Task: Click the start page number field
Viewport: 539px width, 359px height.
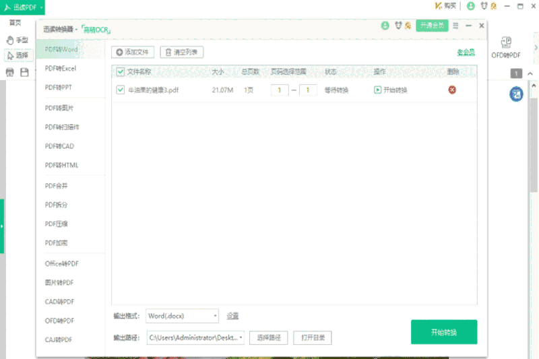Action: (x=280, y=90)
